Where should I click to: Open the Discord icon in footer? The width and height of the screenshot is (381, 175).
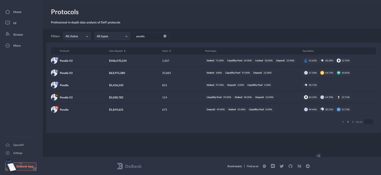tap(273, 166)
